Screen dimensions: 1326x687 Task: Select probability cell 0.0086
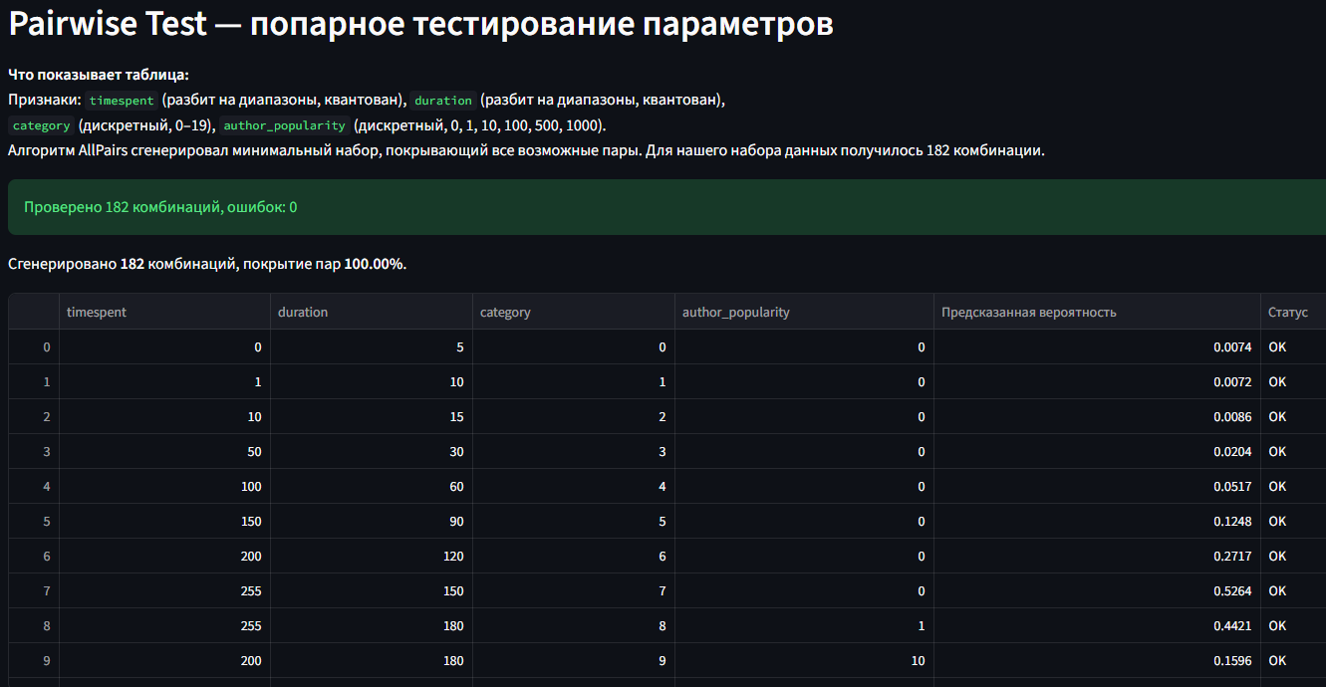[1097, 416]
